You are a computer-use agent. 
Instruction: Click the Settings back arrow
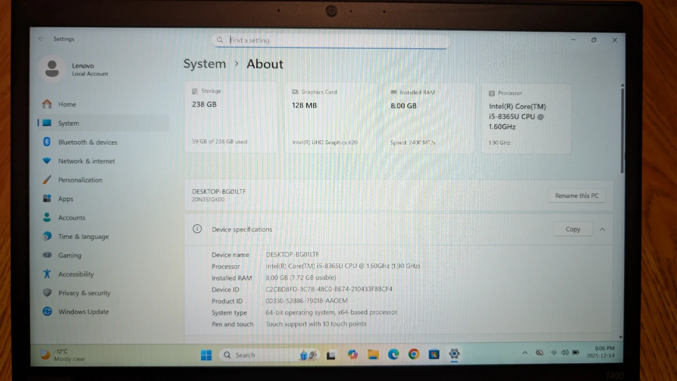click(41, 39)
